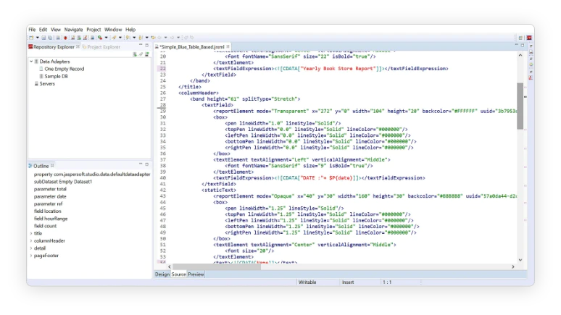
Task: Select 'field hourRange' in Outline
Action: coord(51,219)
